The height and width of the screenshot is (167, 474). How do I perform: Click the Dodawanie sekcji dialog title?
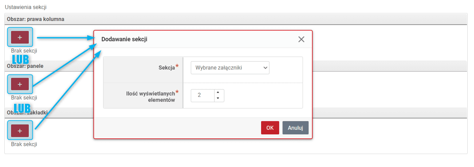pyautogui.click(x=125, y=39)
